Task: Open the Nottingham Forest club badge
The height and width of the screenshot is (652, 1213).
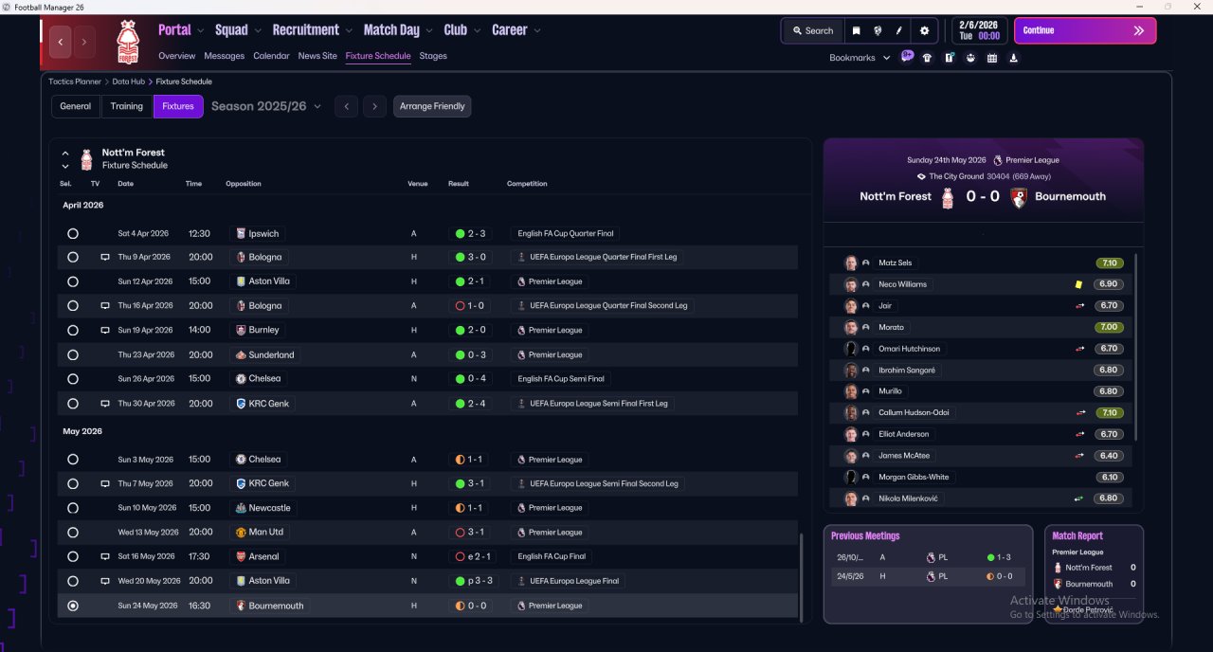Action: point(127,42)
